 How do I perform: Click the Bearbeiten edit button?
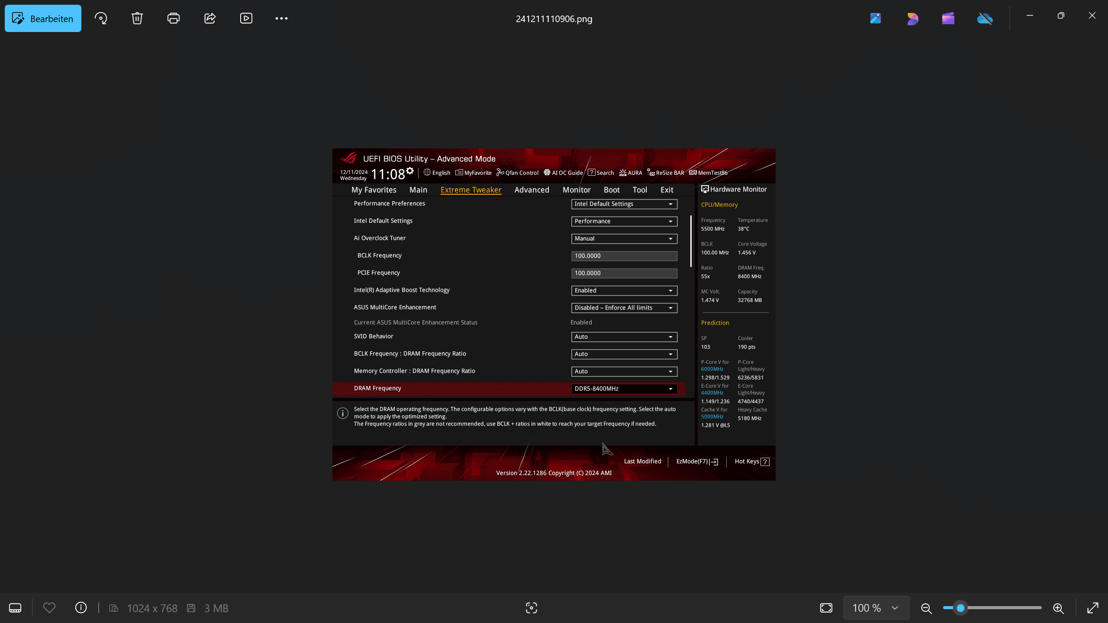coord(43,18)
